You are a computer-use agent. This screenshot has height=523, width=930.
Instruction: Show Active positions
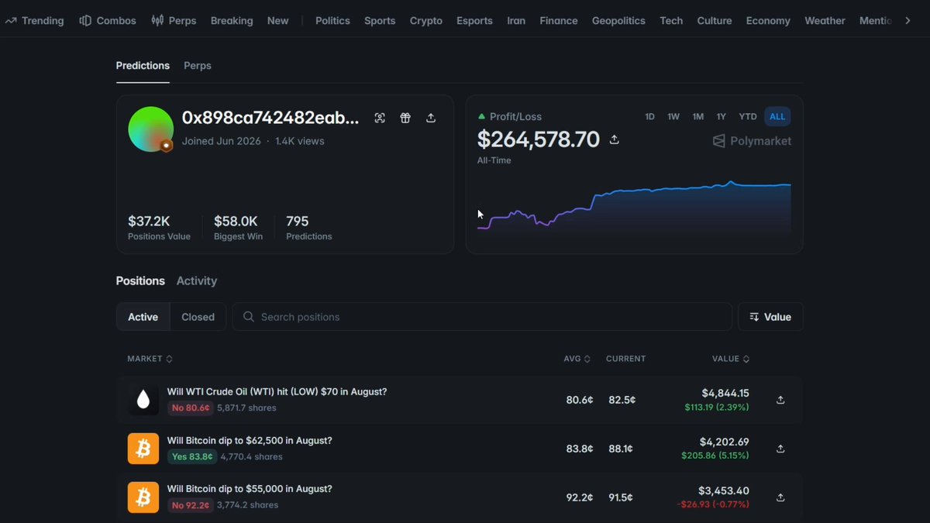(x=143, y=317)
